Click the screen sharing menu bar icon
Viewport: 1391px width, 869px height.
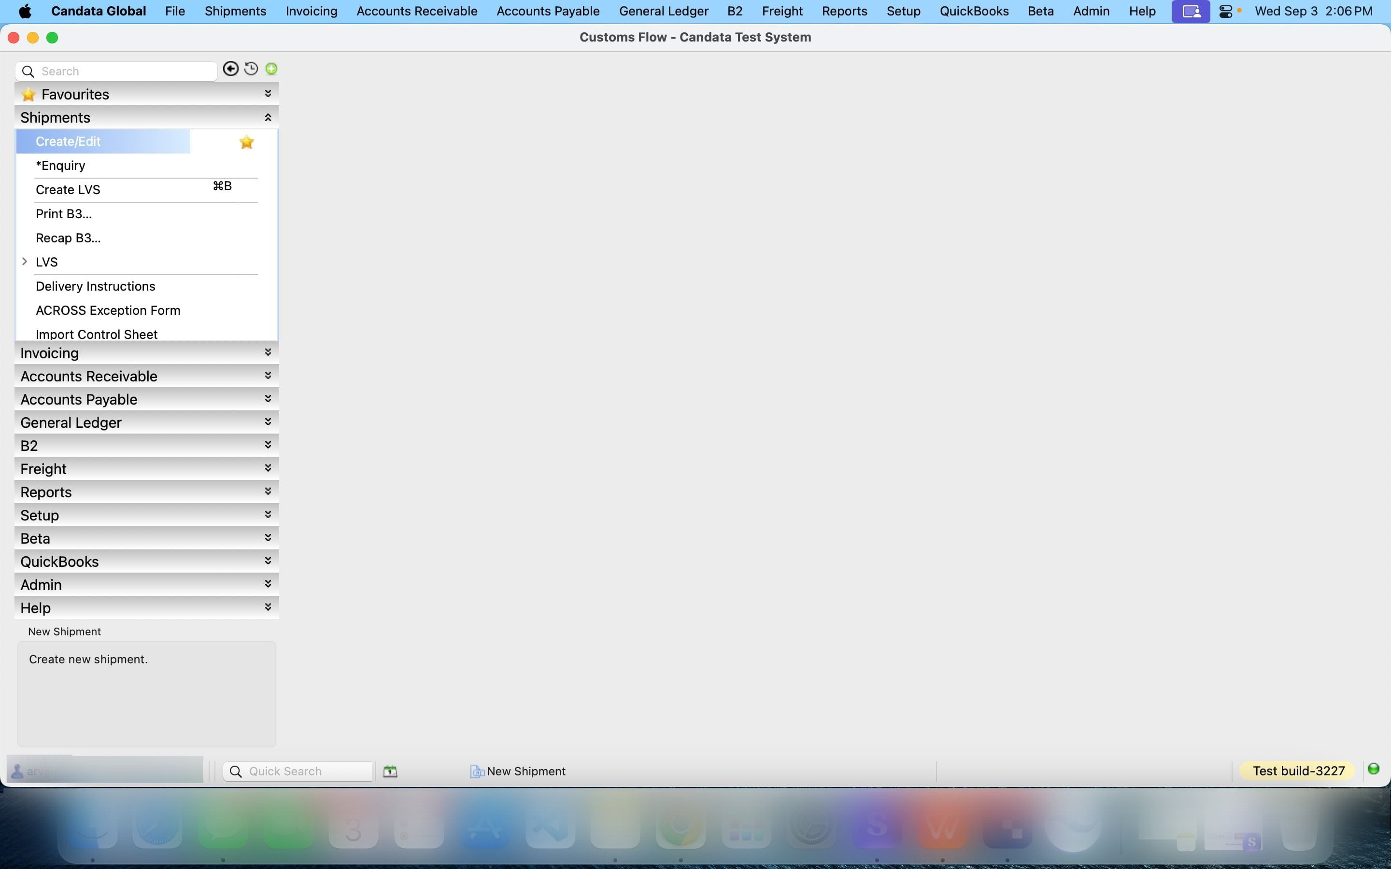pos(1191,12)
